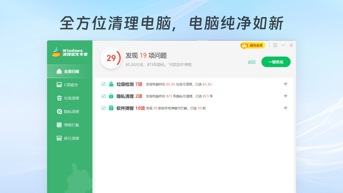
Task: Uncheck the 垃圾检测 checkbox
Action: point(103,84)
